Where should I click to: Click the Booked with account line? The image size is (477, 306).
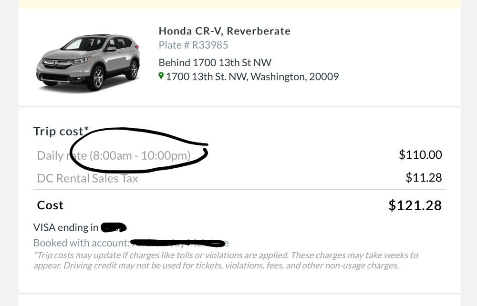click(81, 243)
